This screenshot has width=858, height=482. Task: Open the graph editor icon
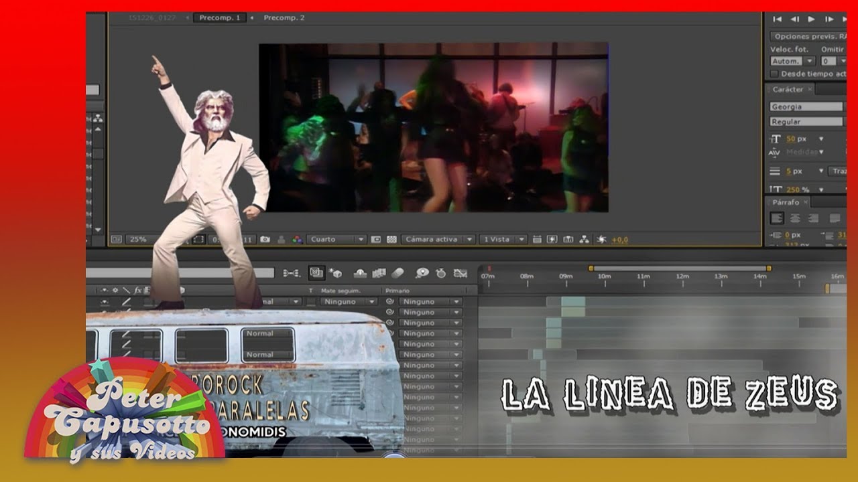point(460,272)
